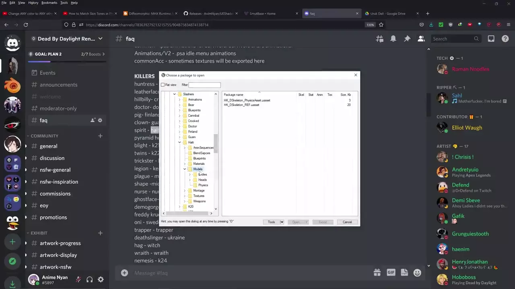Viewport: 515px width, 289px height.
Task: Open the emoji picker
Action: coord(417,273)
